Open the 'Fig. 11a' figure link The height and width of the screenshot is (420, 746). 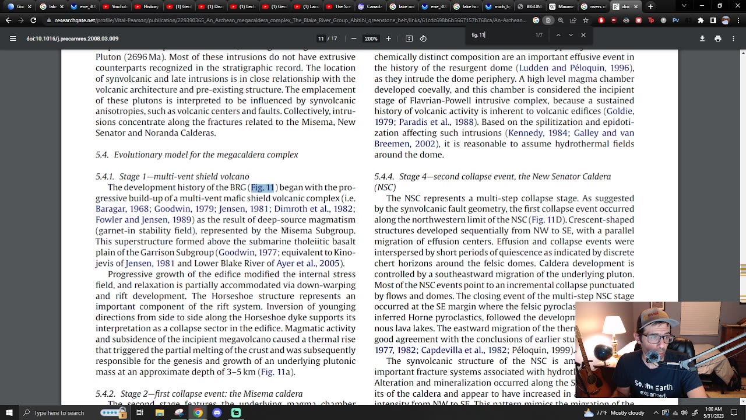tap(275, 372)
